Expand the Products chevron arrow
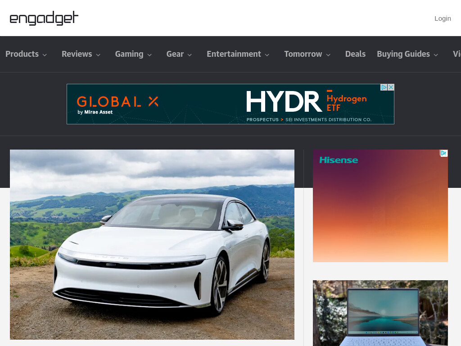461x346 pixels. [x=45, y=55]
